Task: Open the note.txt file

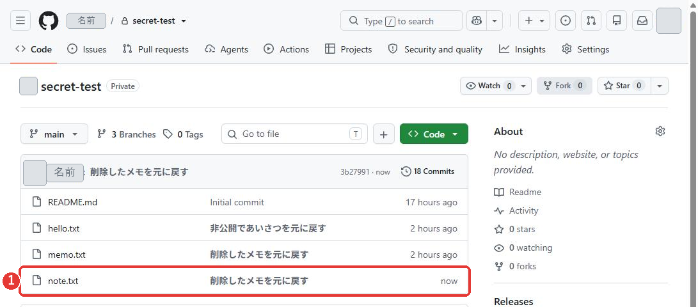Action: pyautogui.click(x=63, y=281)
